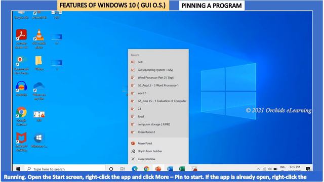This screenshot has height=182, width=324.
Task: Open Chrome from the taskbar
Action: coord(146,168)
